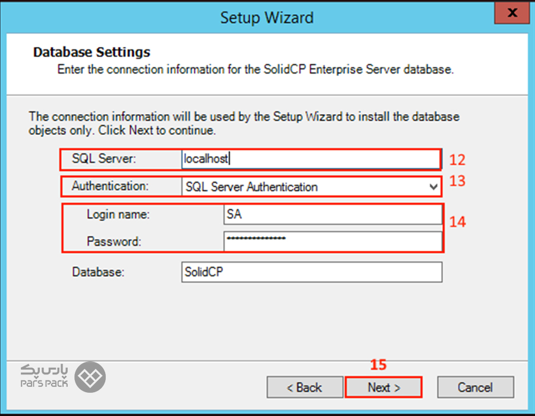This screenshot has width=535, height=416.
Task: Select the Database name field
Action: [311, 272]
